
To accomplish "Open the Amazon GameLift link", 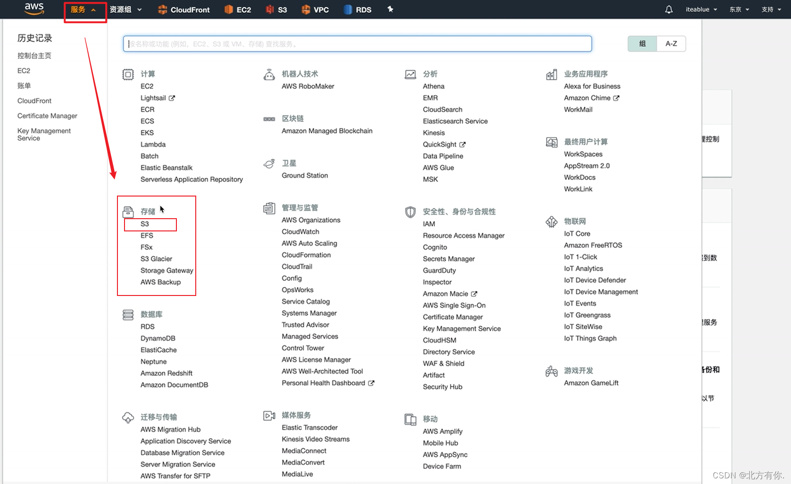I will pyautogui.click(x=591, y=383).
